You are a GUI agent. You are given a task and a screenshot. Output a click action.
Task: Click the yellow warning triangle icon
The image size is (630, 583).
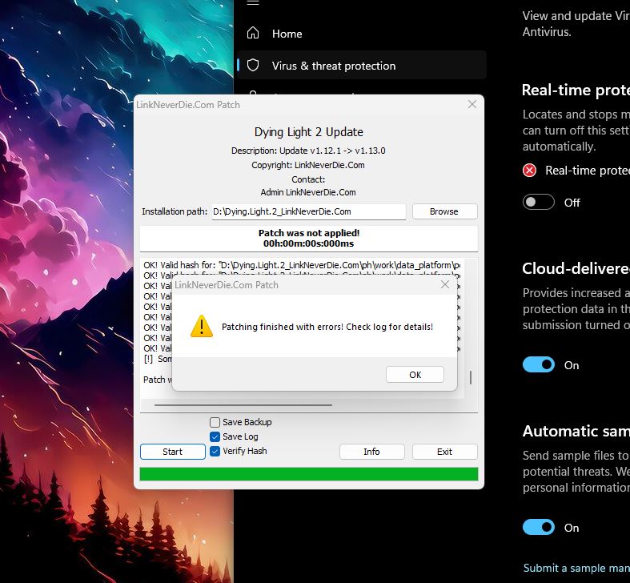pos(202,326)
